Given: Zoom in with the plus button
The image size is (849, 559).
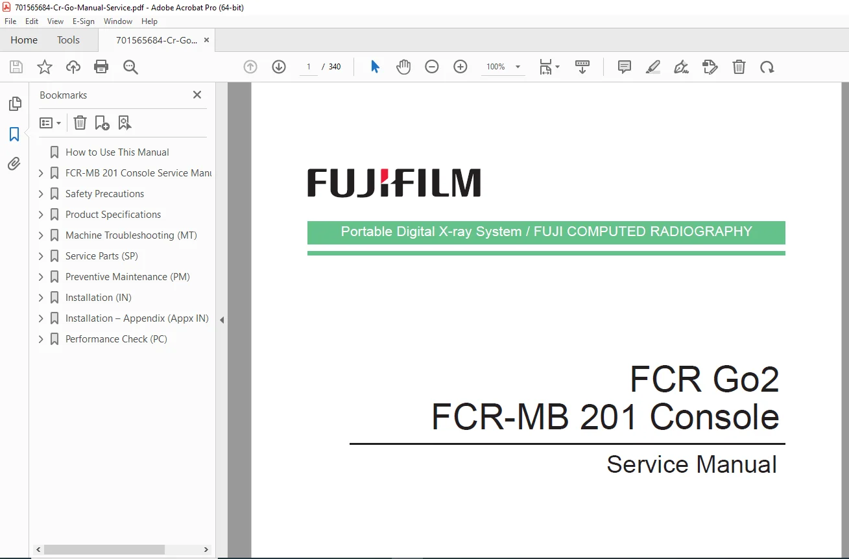Looking at the screenshot, I should pos(460,67).
